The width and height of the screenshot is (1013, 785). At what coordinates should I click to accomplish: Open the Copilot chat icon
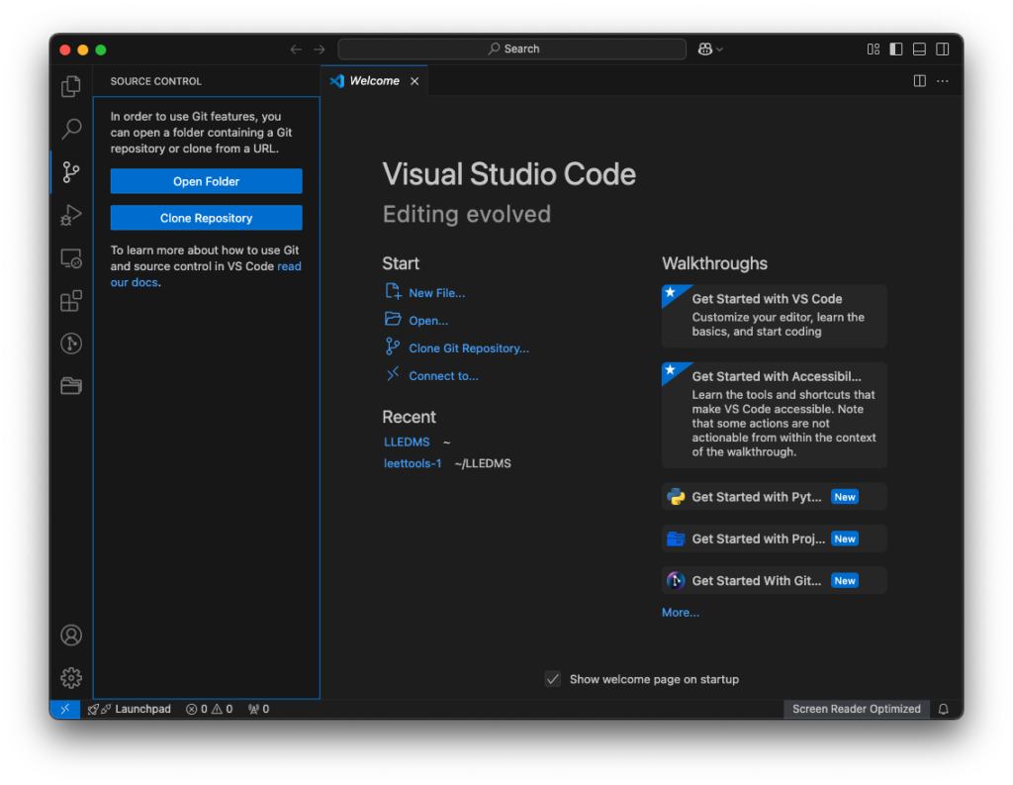704,49
